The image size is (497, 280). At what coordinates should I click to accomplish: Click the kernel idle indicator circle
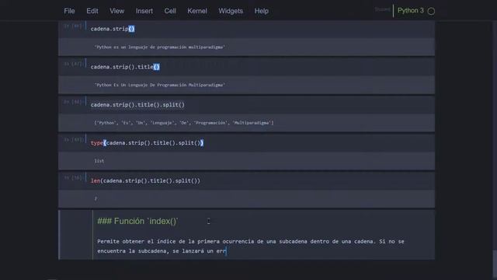[431, 11]
